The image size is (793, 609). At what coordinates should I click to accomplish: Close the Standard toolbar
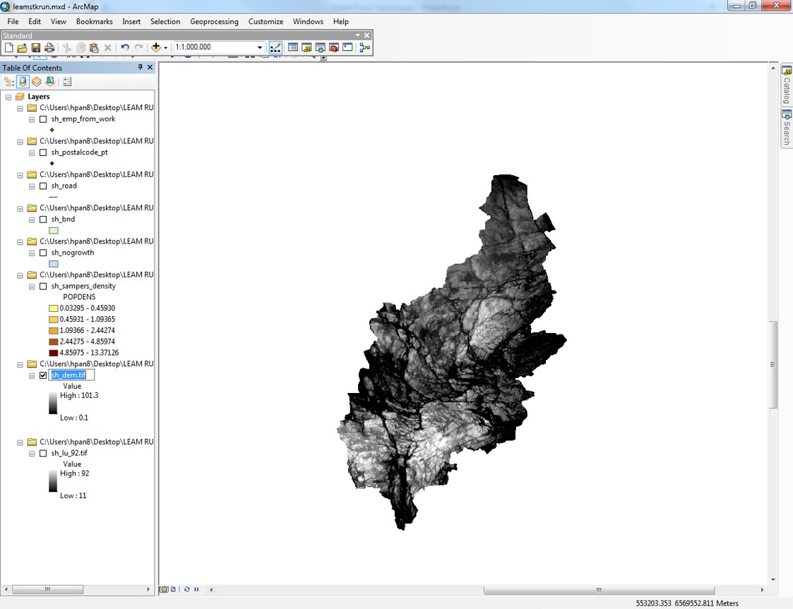366,35
